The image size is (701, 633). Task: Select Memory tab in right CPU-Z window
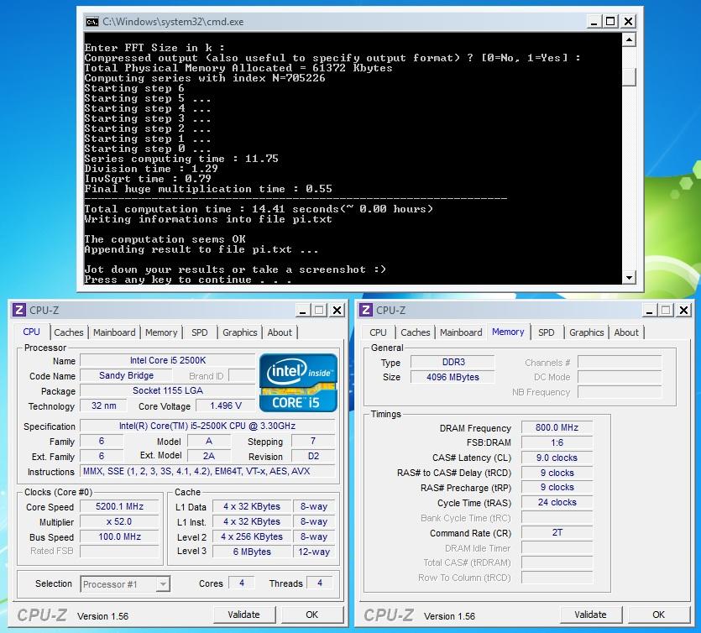pyautogui.click(x=508, y=332)
